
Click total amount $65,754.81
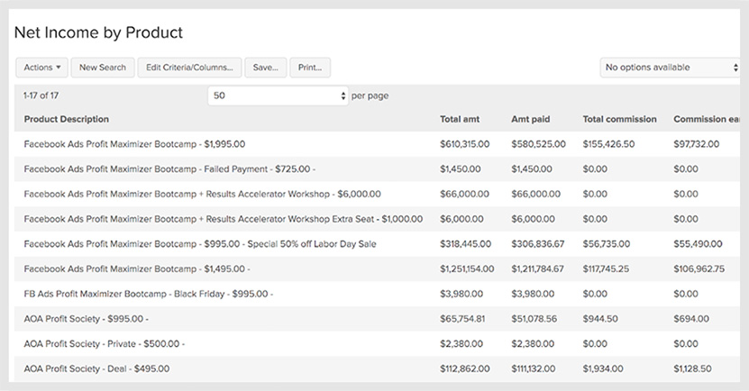pos(462,319)
